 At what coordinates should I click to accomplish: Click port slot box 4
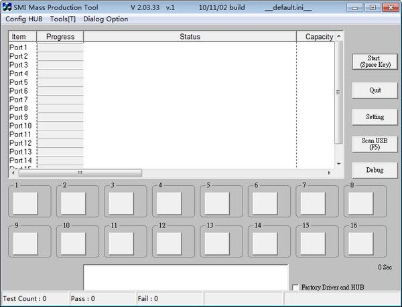pyautogui.click(x=170, y=203)
